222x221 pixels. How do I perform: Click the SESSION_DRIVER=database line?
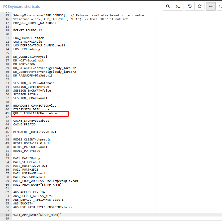34,83
